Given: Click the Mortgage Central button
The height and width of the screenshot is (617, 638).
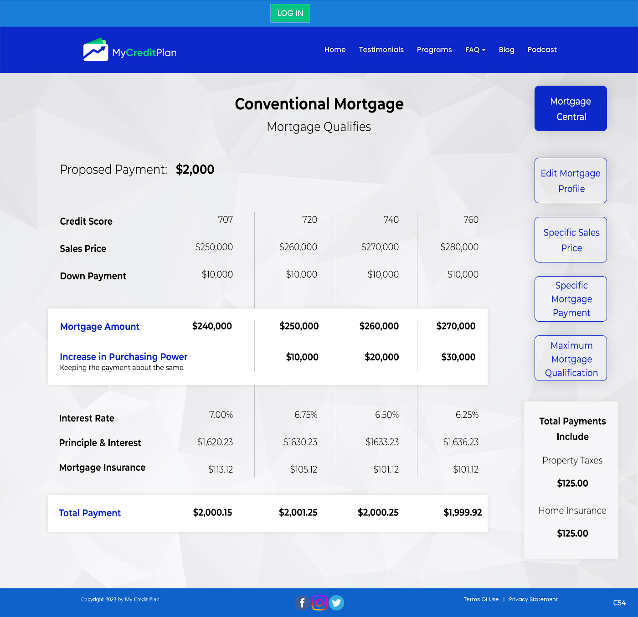Looking at the screenshot, I should [x=571, y=108].
